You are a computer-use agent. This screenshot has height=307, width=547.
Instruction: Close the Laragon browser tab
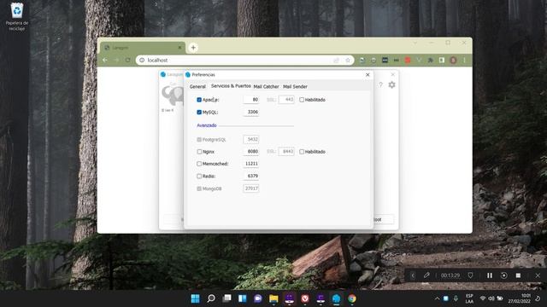tap(179, 48)
